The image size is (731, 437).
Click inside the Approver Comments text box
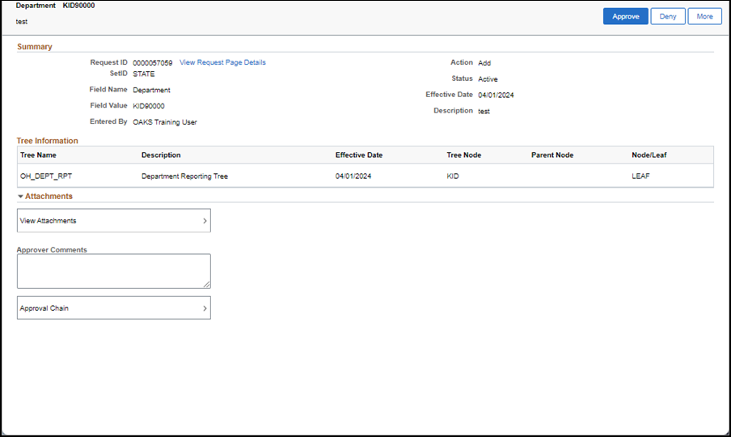pos(113,270)
